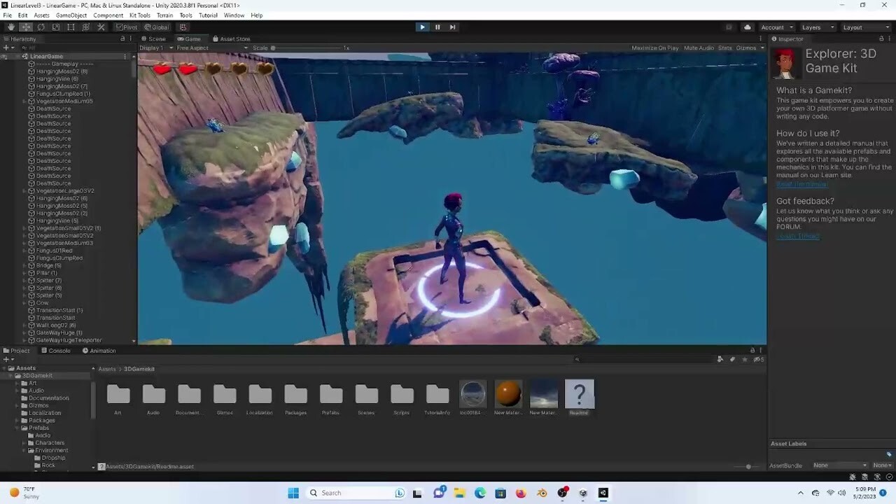896x504 pixels.
Task: Click the Step Forward playback icon
Action: pyautogui.click(x=452, y=27)
